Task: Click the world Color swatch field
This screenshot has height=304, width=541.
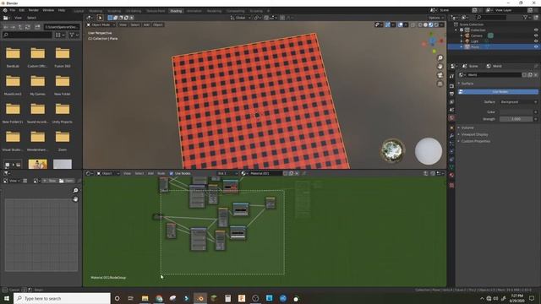Action: [x=516, y=112]
